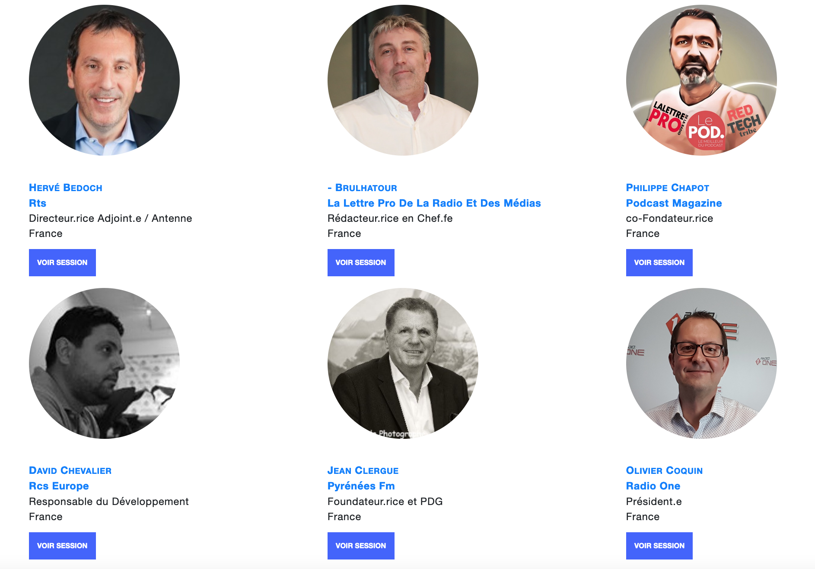Open La Lettre Pro De La Radio link
Viewport: 815px width, 569px height.
(434, 203)
